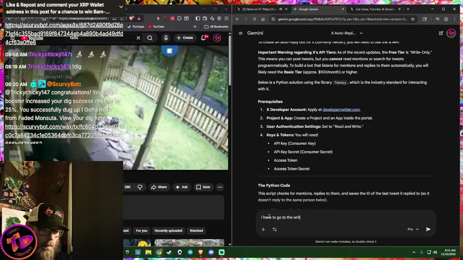
Task: Open Telegram from taskbar
Action: click(x=190, y=252)
